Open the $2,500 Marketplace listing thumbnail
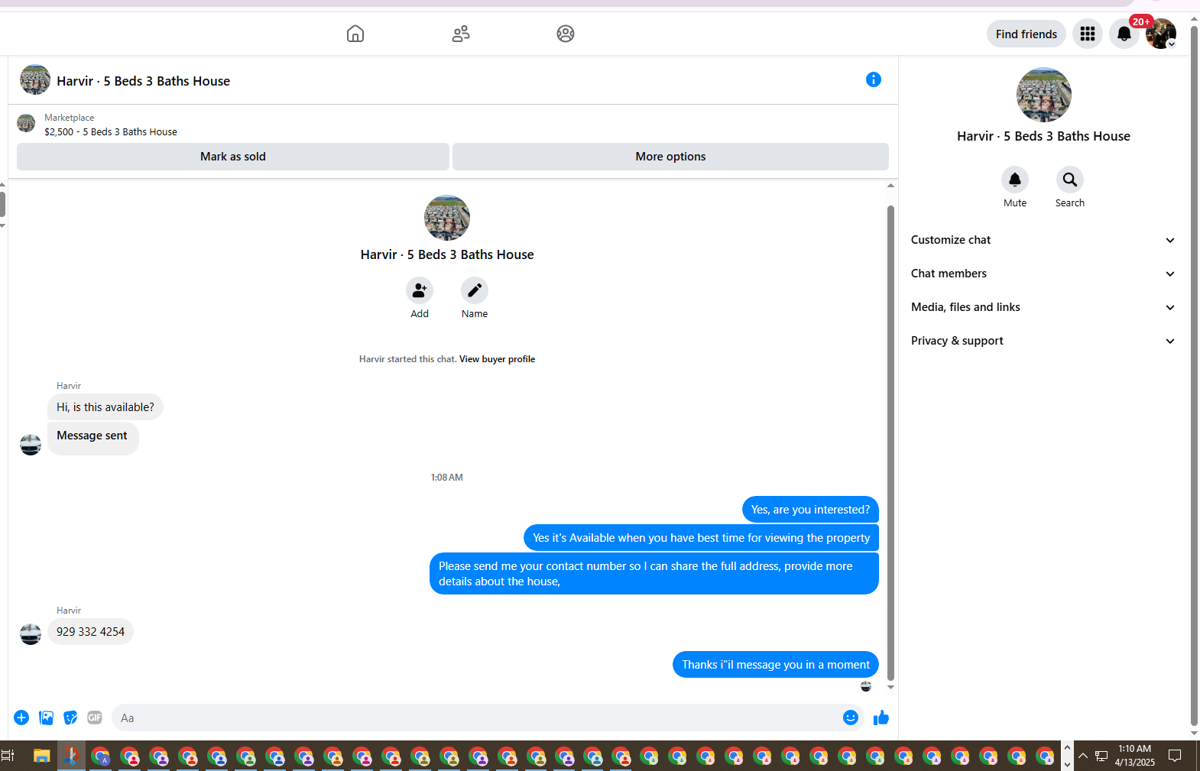 coord(26,123)
